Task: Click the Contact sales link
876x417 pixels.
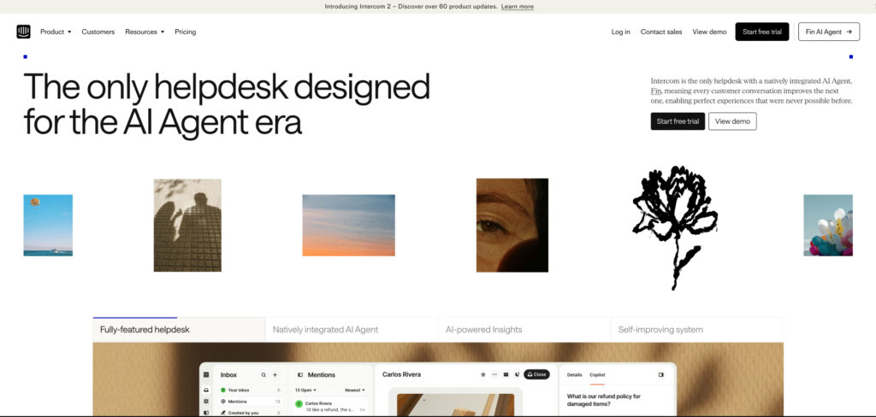Action: pyautogui.click(x=661, y=32)
